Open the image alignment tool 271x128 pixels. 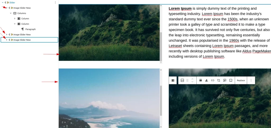click(x=201, y=80)
